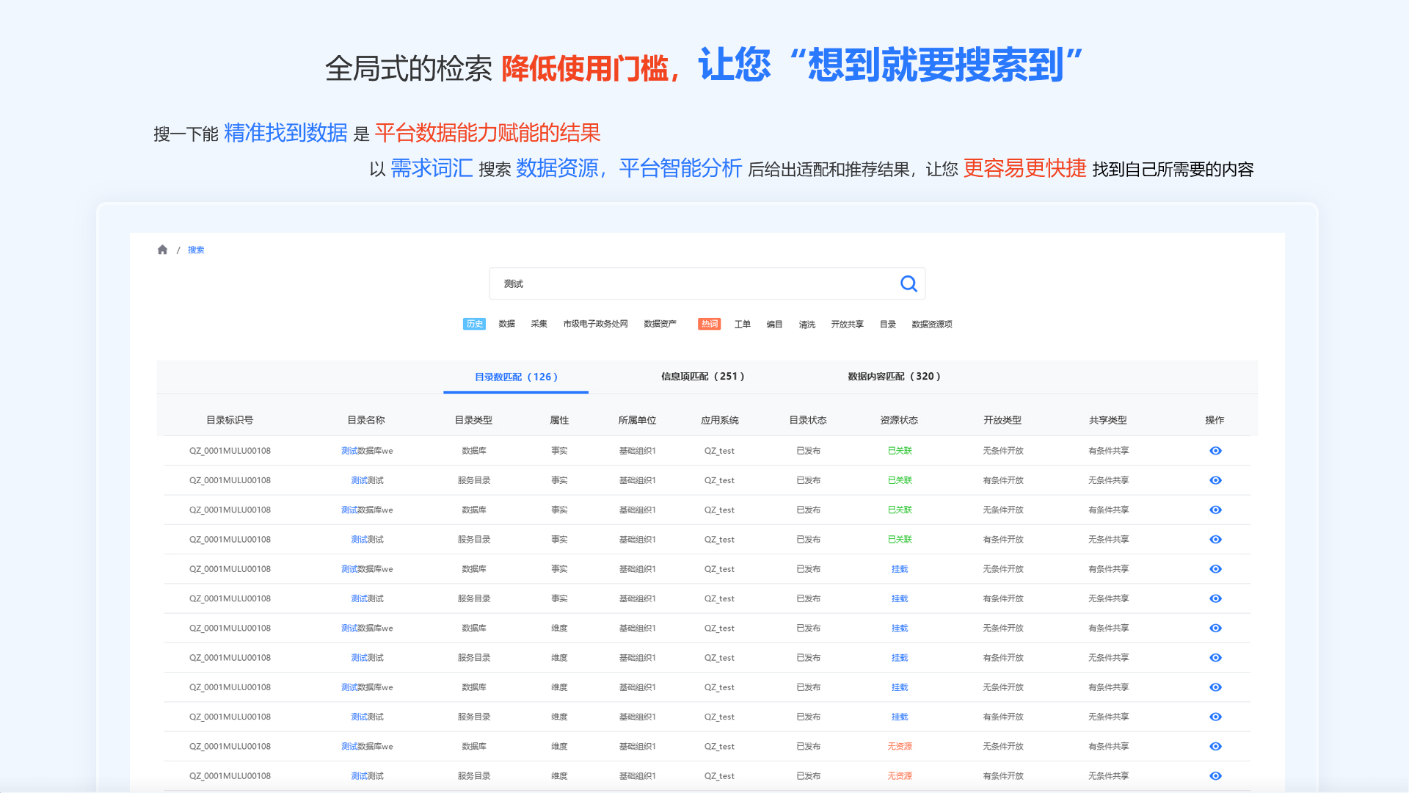Click the eye icon in last visible row

[x=1215, y=775]
